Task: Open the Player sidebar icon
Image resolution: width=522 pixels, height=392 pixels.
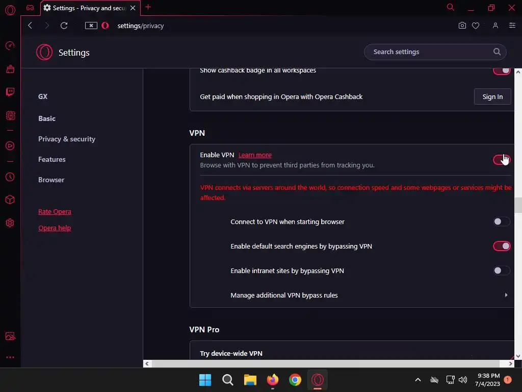Action: pos(10,145)
